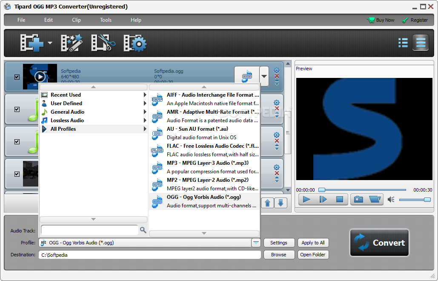438x281 pixels.
Task: Expand Lossless Audio profile category
Action: [94, 120]
